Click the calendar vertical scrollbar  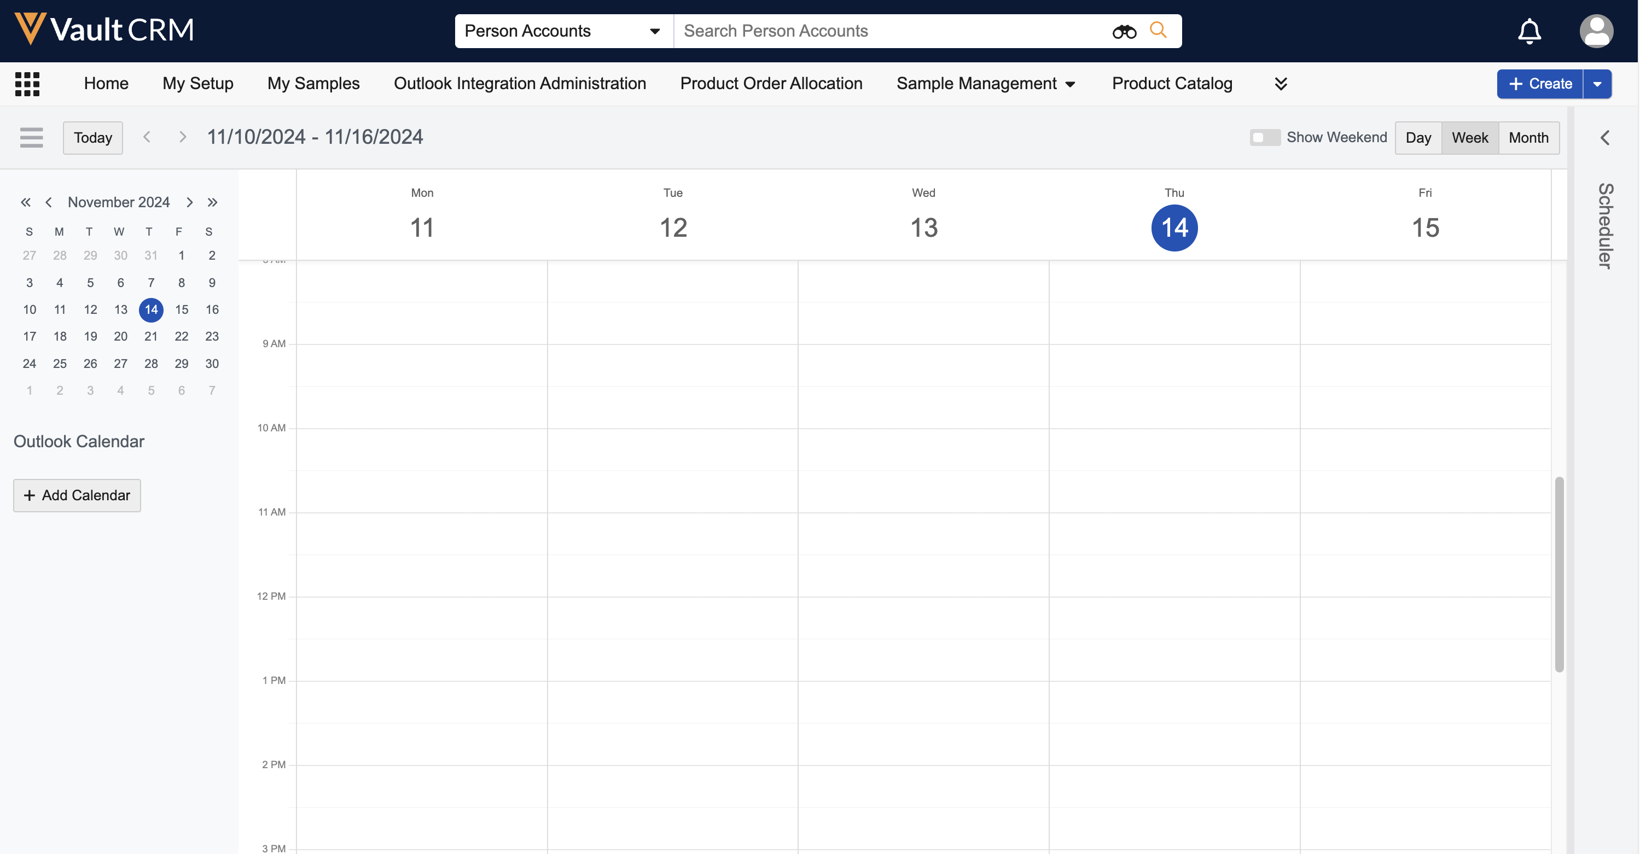point(1558,574)
